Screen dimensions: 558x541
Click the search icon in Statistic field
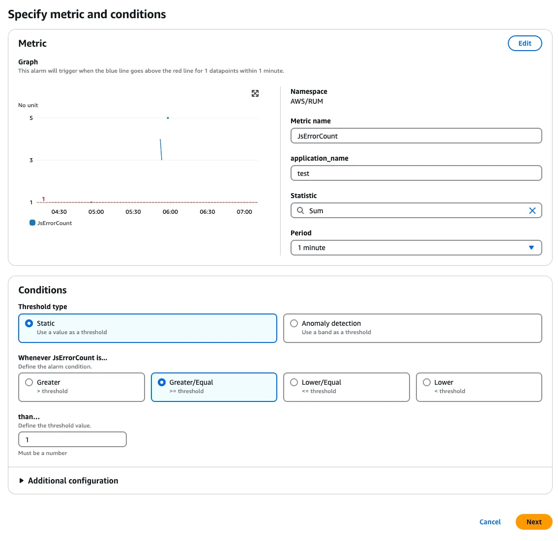click(x=300, y=211)
